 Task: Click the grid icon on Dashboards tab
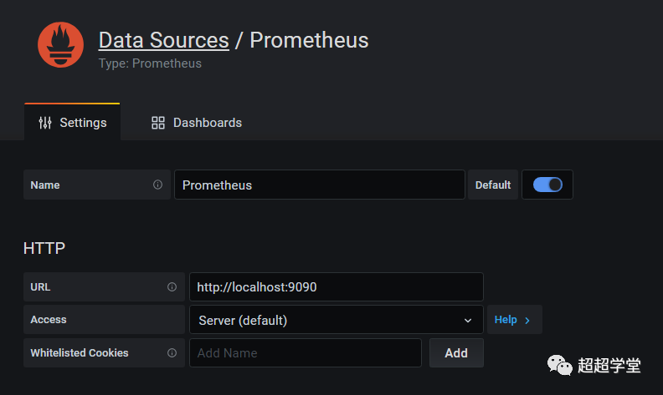tap(158, 123)
